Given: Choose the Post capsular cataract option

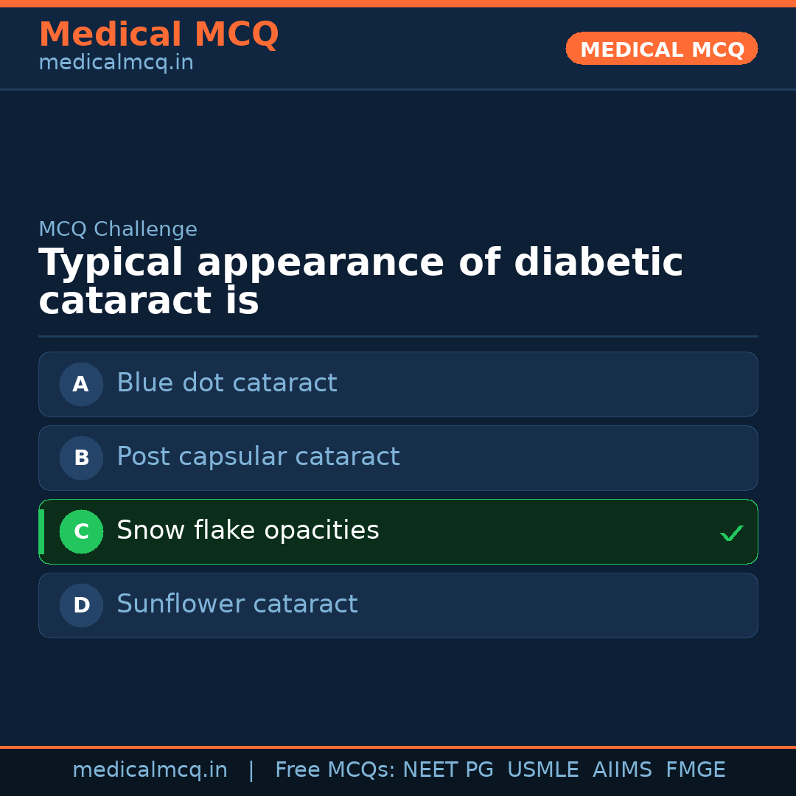Looking at the screenshot, I should pyautogui.click(x=258, y=457).
